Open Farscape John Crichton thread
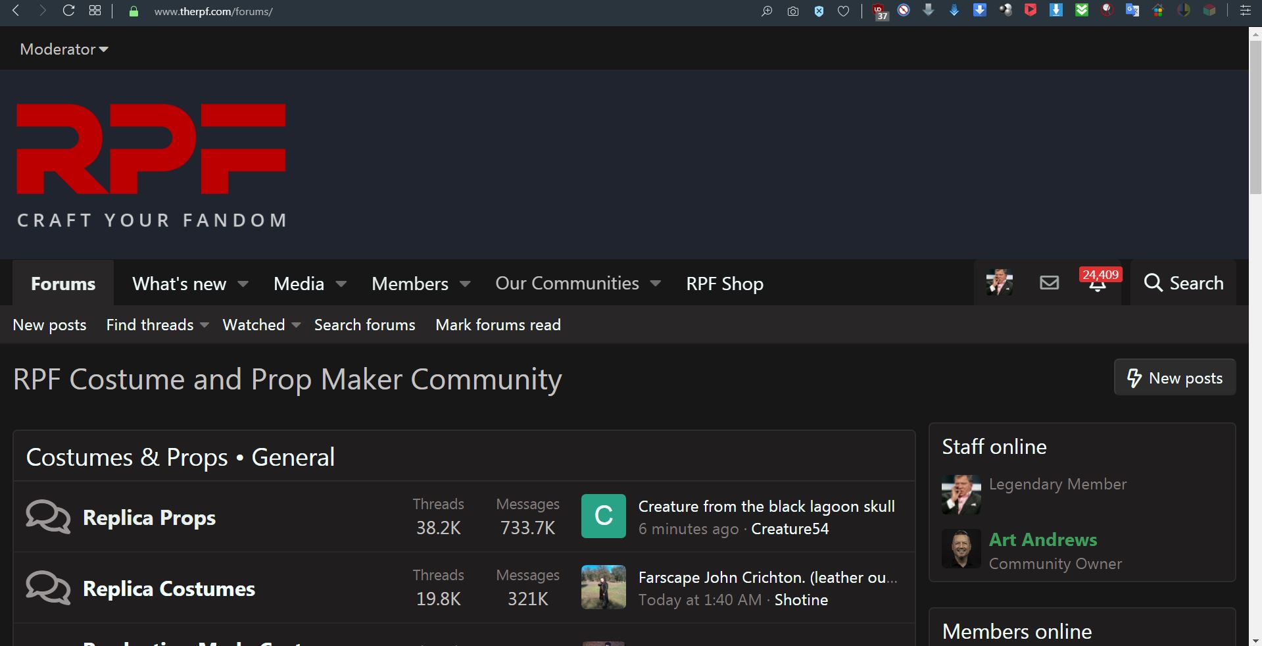Screen dimensions: 1262x646 coord(767,578)
